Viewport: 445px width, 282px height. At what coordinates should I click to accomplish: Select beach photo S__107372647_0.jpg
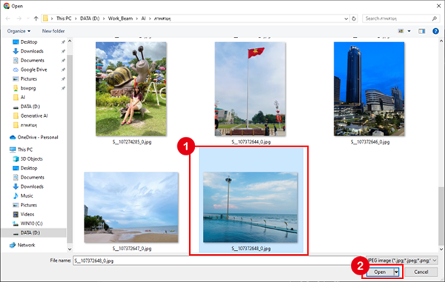pos(131,207)
